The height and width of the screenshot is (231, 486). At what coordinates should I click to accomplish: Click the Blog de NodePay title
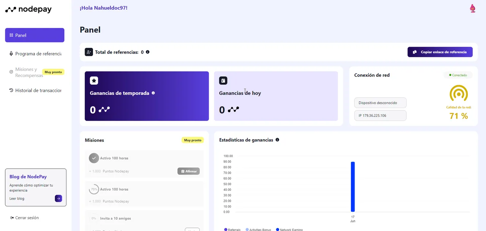28,177
